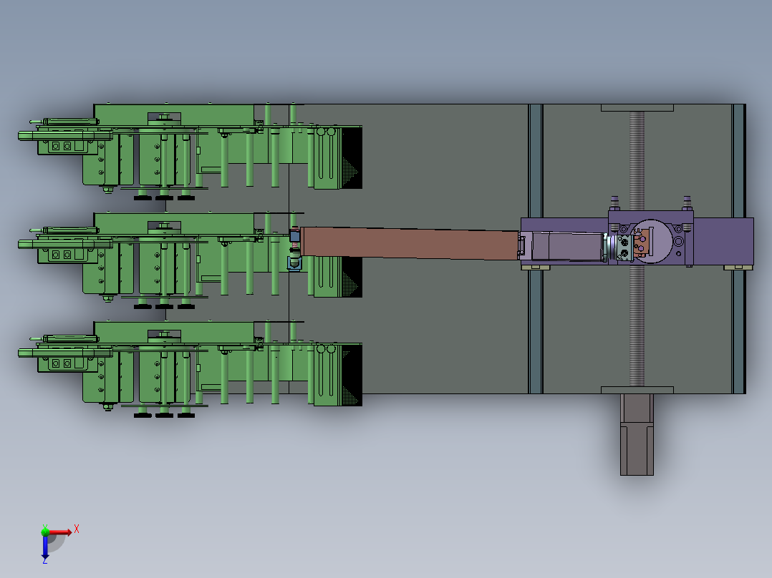Image resolution: width=772 pixels, height=578 pixels.
Task: Select the black hopper block on top feeder
Action: pos(352,157)
